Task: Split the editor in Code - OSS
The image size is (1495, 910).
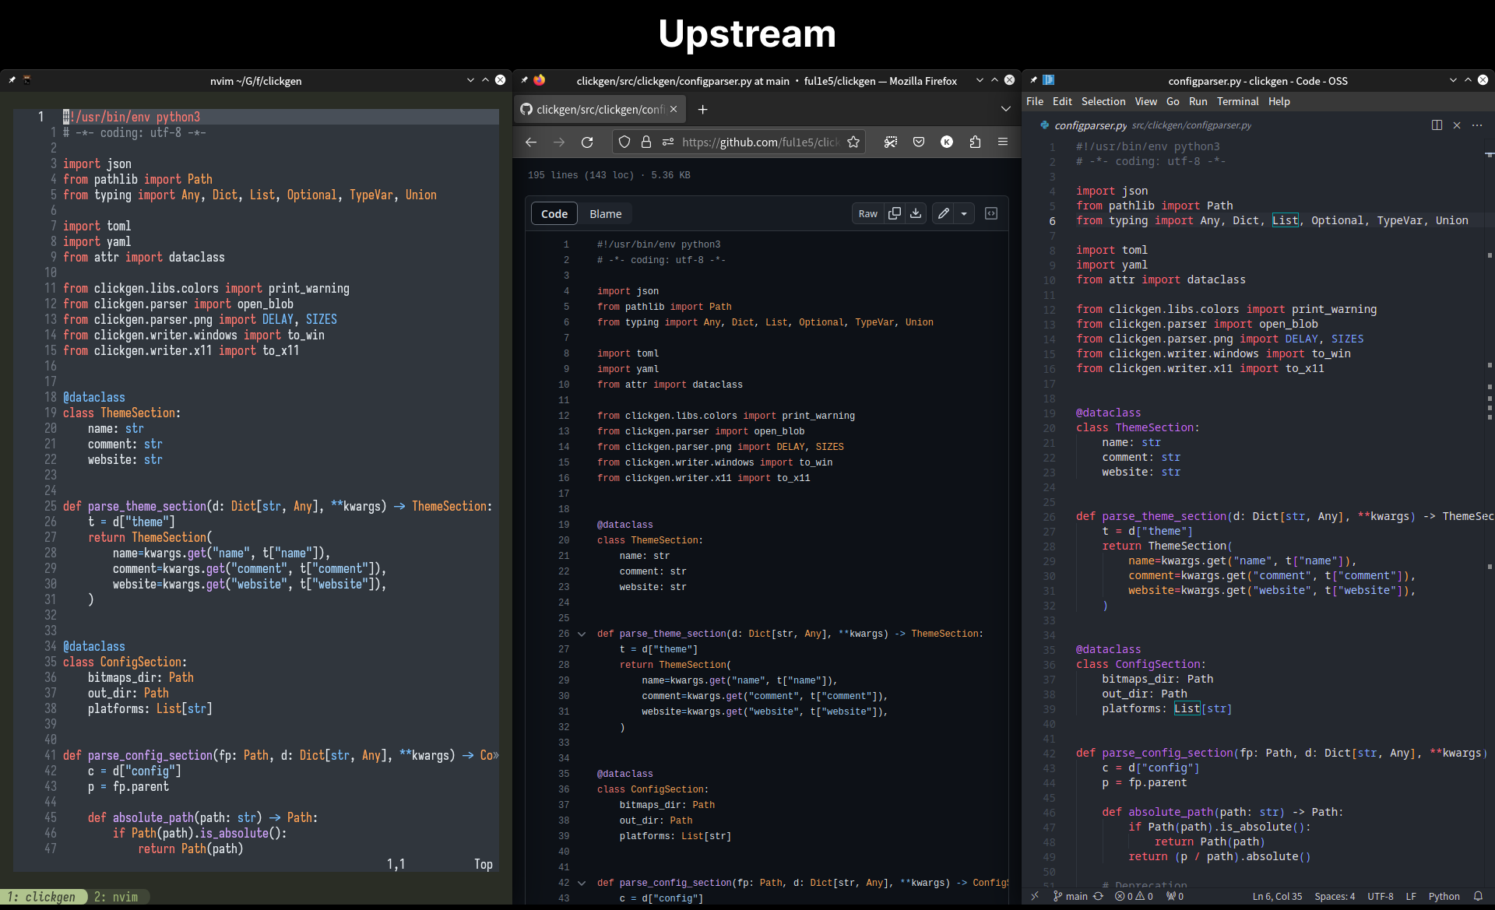Action: 1437,125
